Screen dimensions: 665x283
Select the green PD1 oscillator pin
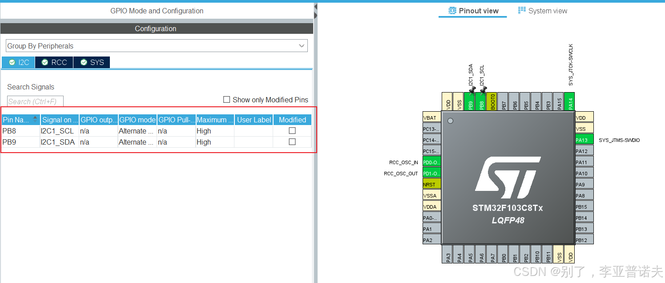431,173
